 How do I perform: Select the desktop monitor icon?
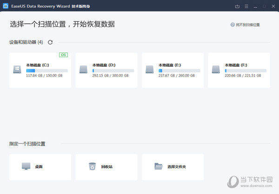26,166
